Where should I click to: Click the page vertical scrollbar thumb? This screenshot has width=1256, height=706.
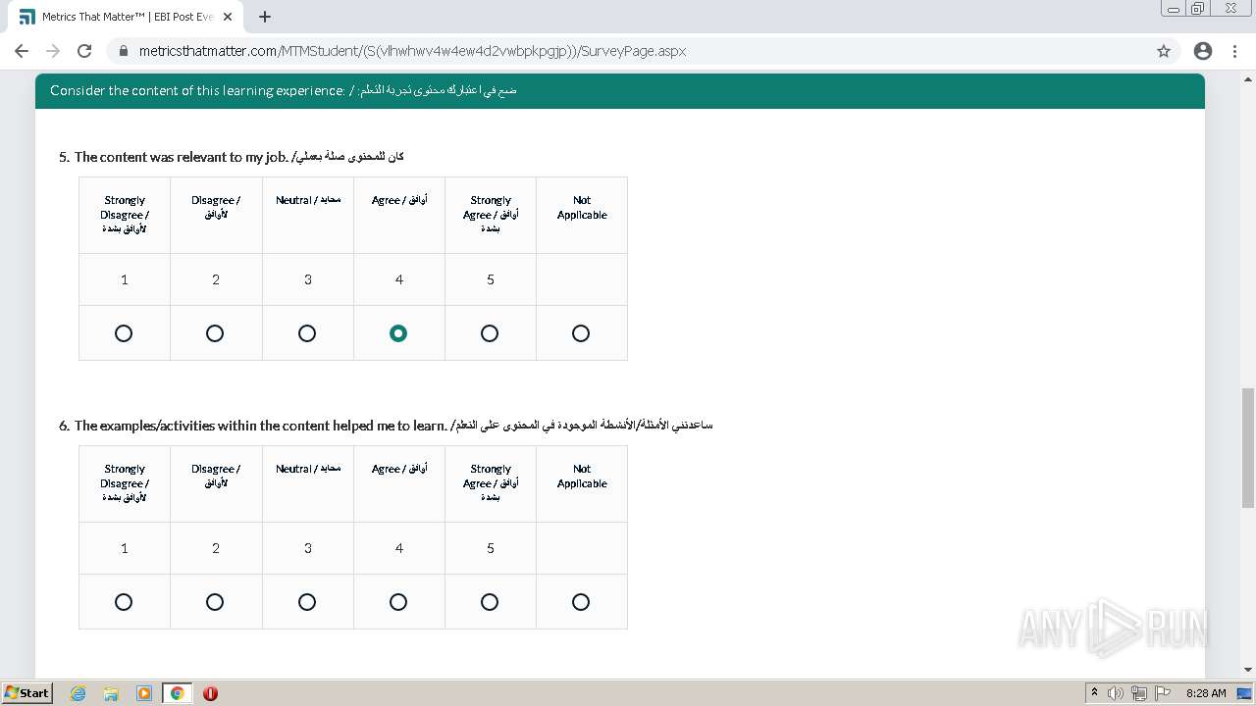(1247, 447)
